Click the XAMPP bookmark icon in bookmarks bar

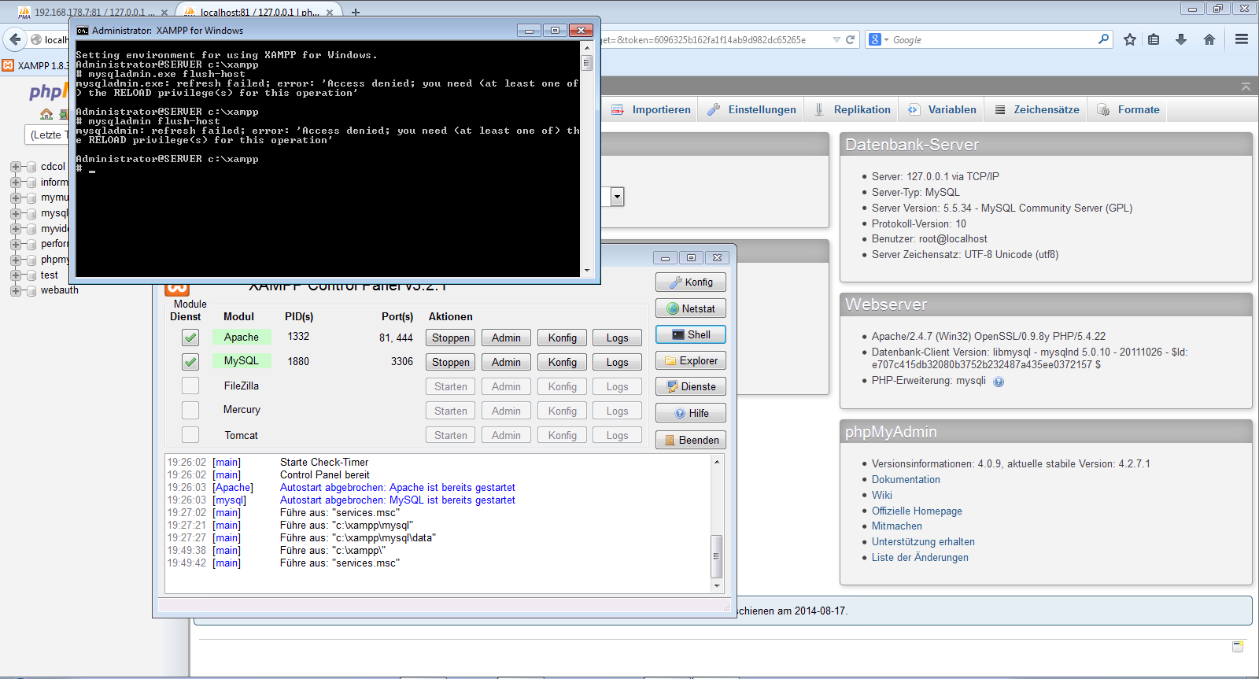[x=8, y=65]
